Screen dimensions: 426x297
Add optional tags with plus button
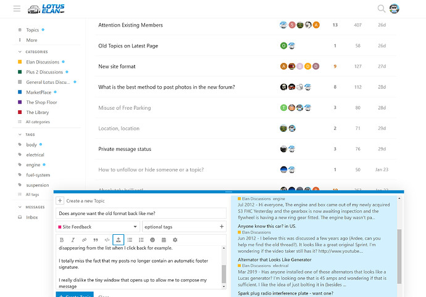tap(222, 227)
